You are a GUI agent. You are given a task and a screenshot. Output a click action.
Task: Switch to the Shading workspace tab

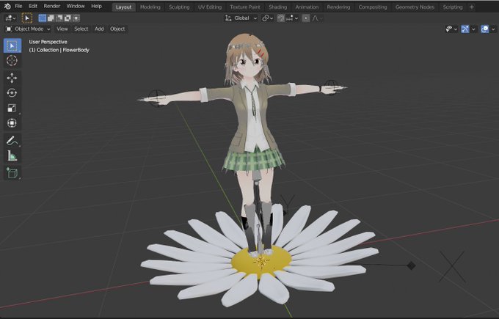(x=277, y=7)
